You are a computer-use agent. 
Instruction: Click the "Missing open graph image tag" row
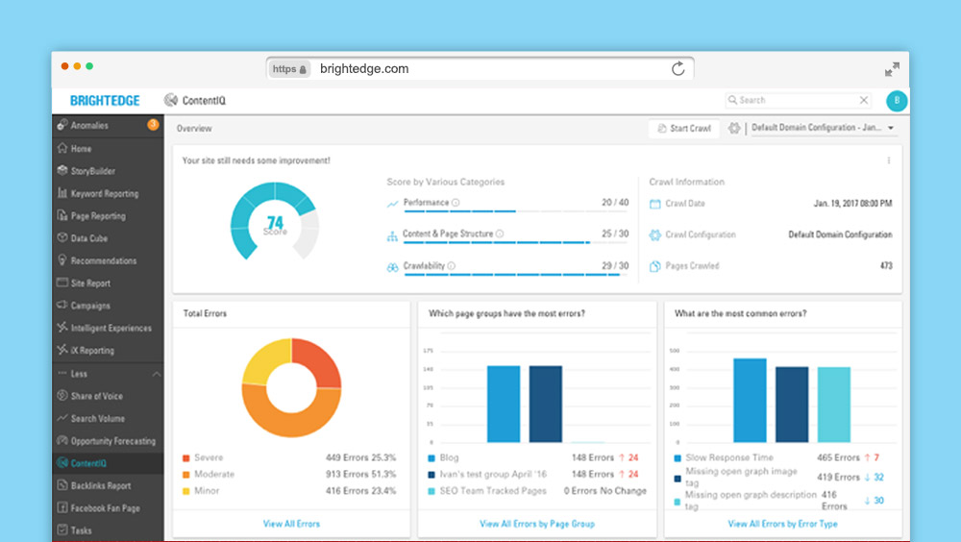coord(779,477)
